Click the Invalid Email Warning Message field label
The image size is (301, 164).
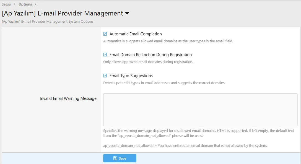(69, 98)
